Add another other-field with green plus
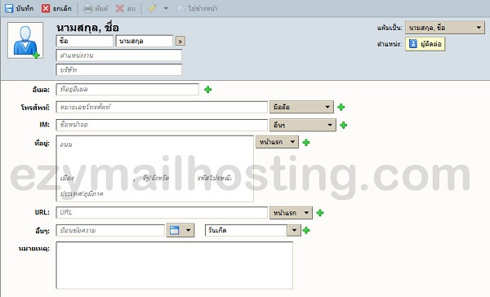Screen dimensions: 490x297 (x=306, y=230)
